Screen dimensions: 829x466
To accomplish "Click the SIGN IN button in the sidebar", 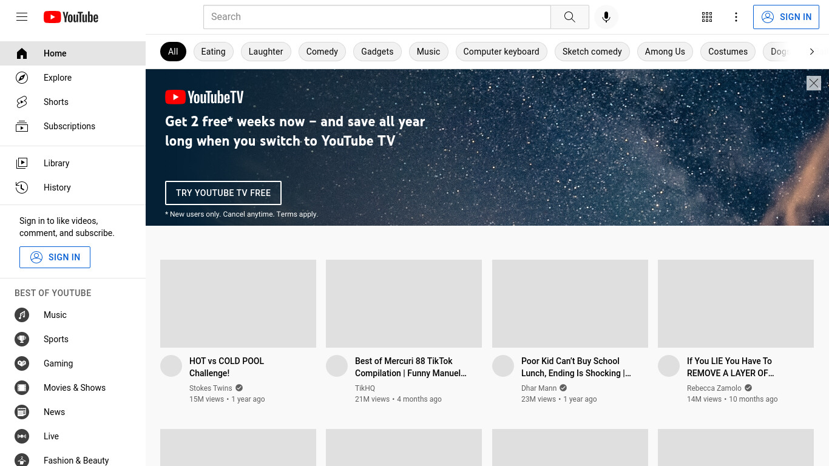I will (x=55, y=257).
